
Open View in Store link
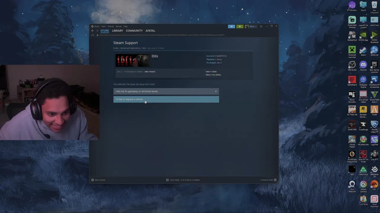pos(211,72)
